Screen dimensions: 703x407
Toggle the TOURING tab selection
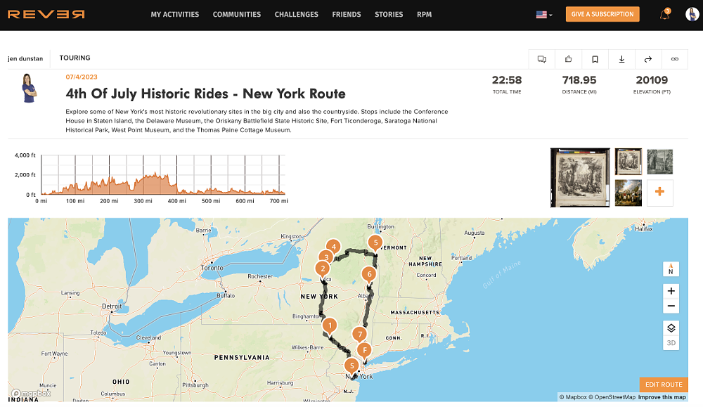point(75,58)
